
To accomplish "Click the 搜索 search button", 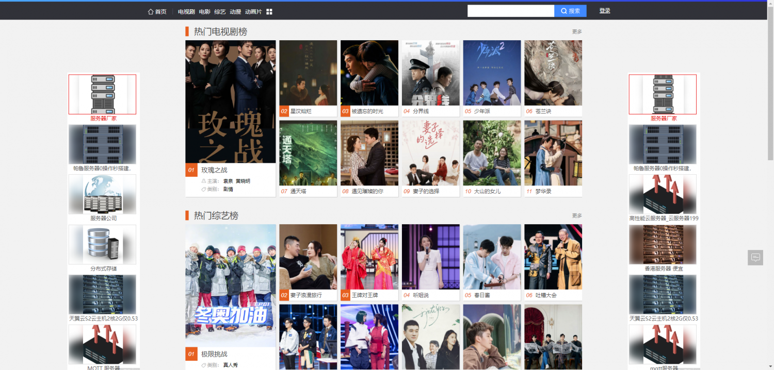I will 570,11.
